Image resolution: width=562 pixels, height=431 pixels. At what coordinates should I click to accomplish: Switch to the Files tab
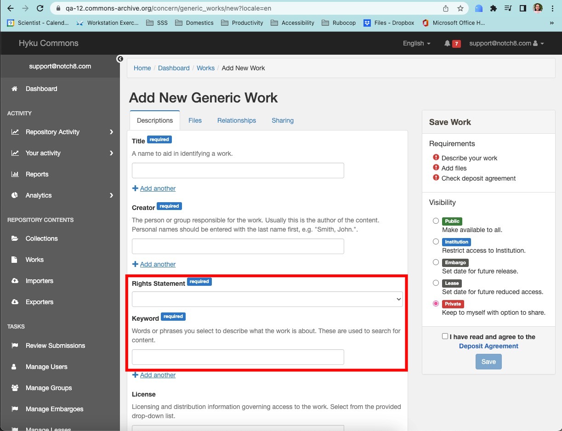click(195, 120)
